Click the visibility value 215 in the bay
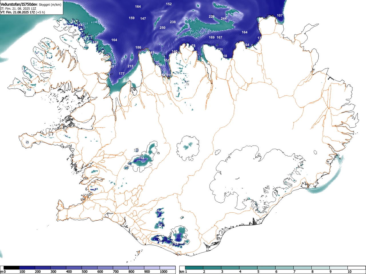The width and height of the screenshot is (366, 274). point(130,66)
